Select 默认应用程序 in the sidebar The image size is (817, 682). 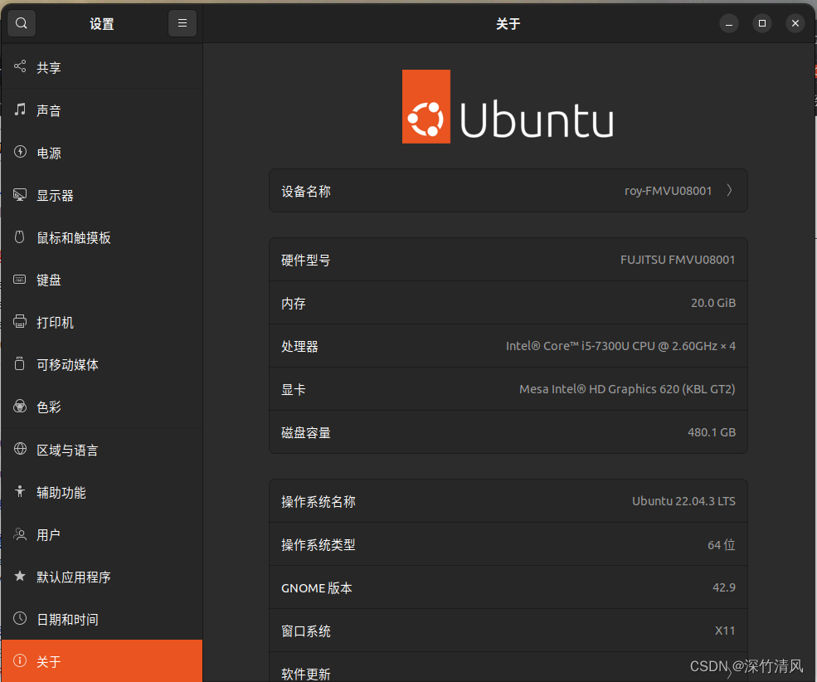point(102,577)
